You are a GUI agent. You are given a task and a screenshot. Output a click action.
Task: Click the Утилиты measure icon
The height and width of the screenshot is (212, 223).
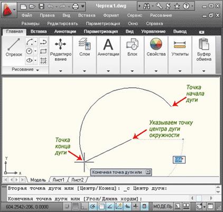(x=180, y=44)
